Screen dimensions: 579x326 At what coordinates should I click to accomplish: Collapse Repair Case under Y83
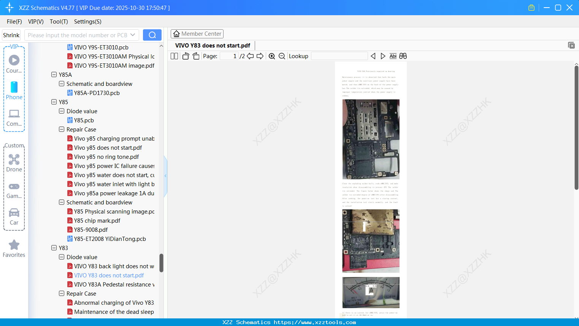pyautogui.click(x=62, y=293)
